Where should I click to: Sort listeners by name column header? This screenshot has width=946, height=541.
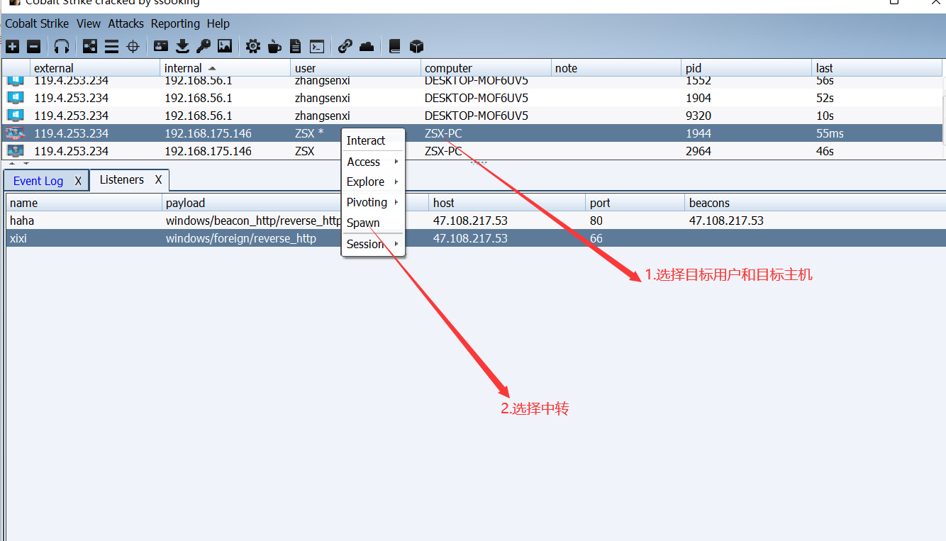pyautogui.click(x=84, y=203)
